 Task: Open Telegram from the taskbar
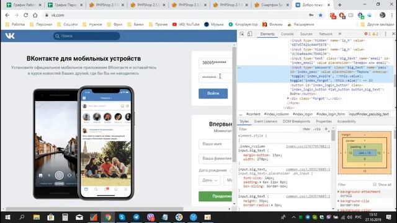(x=136, y=217)
